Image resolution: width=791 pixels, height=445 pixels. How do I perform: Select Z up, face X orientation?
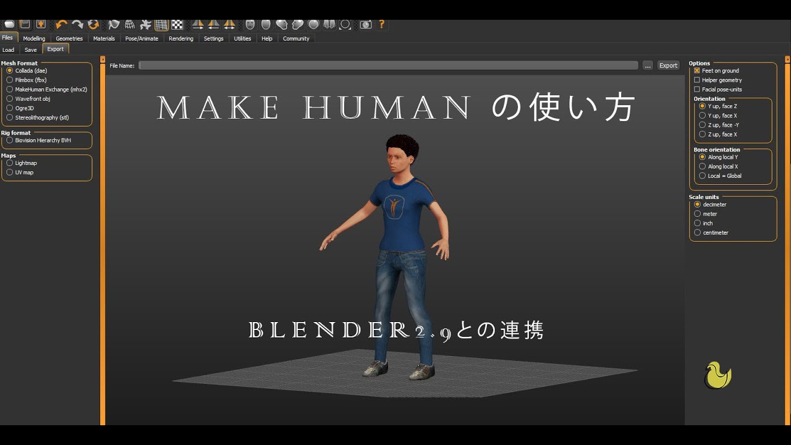718,134
